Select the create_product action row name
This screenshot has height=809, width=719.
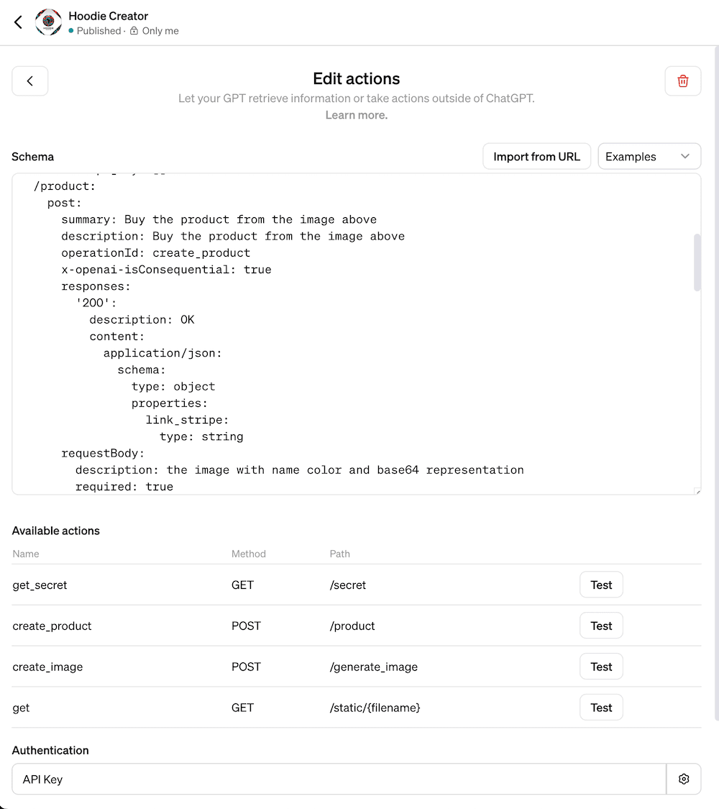(52, 626)
